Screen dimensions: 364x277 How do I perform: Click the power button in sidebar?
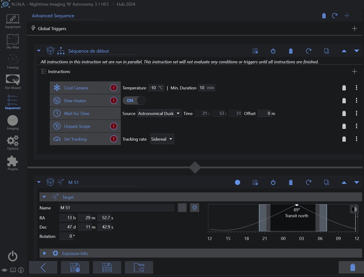[x=13, y=256]
